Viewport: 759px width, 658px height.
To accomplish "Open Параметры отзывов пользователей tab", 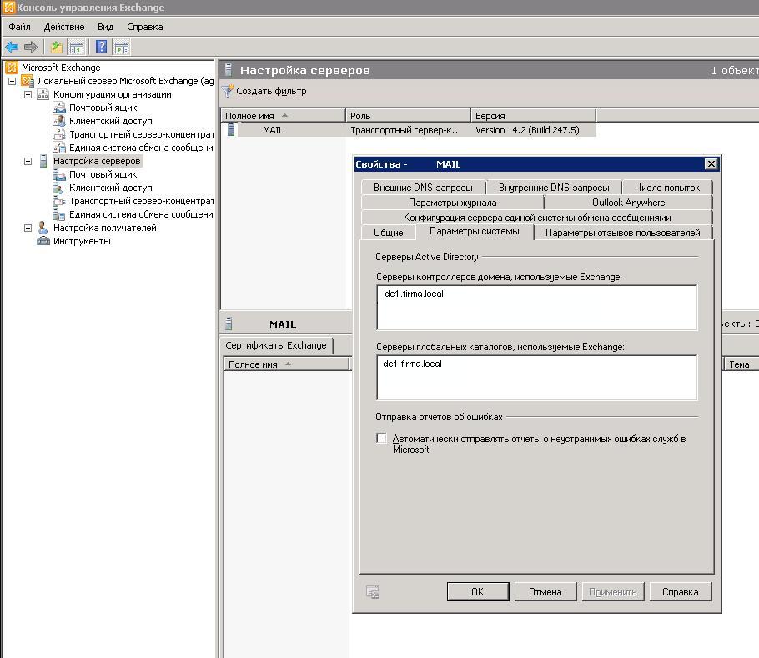I will pyautogui.click(x=623, y=233).
